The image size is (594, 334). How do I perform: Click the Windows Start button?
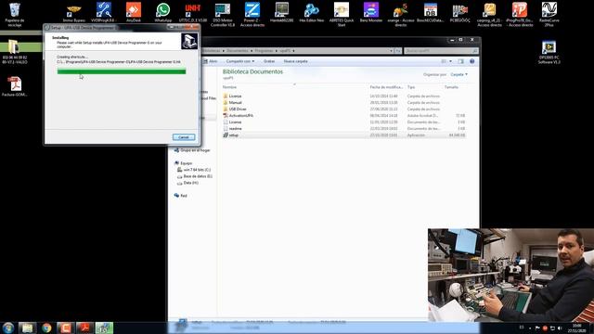coord(8,328)
